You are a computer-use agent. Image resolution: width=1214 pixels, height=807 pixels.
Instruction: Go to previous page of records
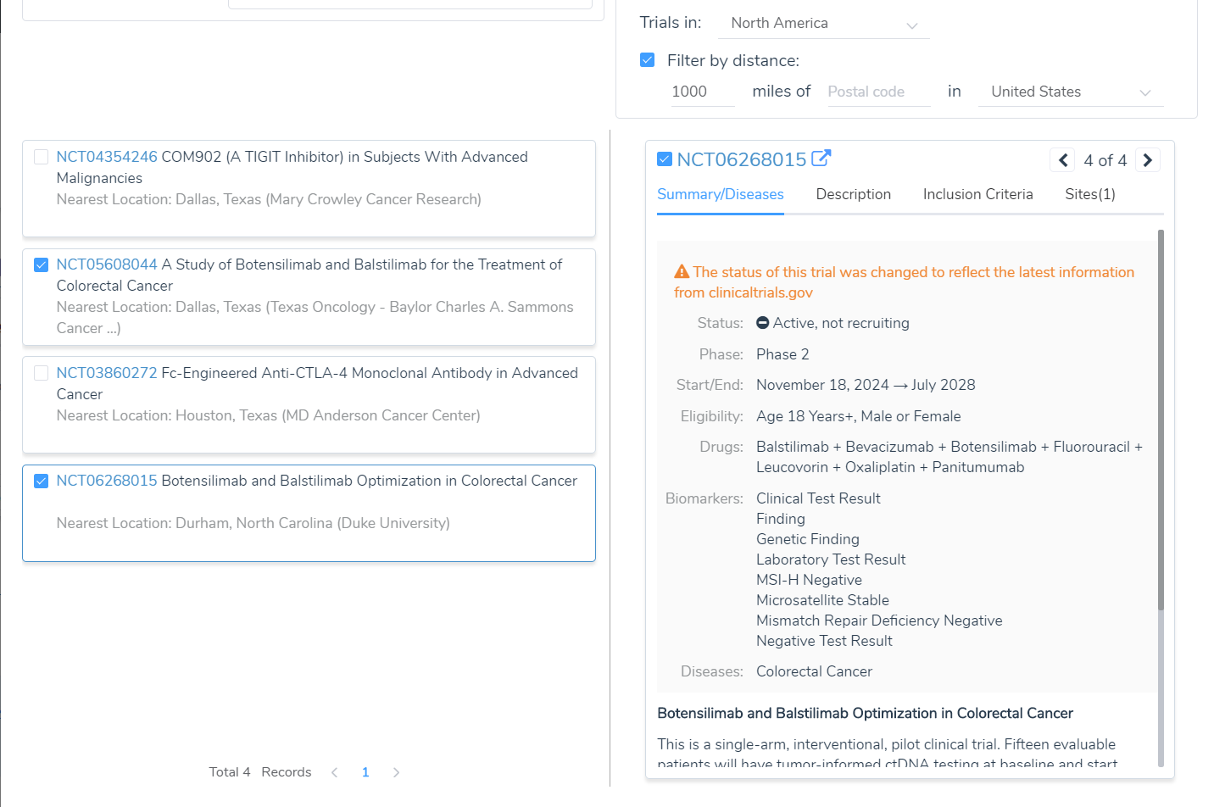pos(335,772)
